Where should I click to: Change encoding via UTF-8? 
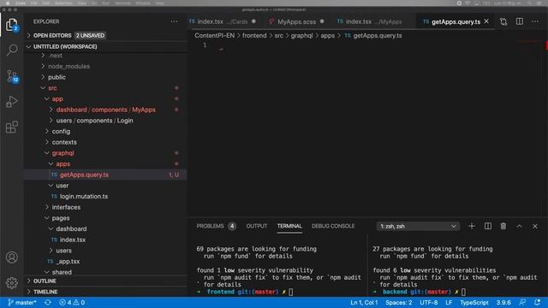(x=429, y=302)
